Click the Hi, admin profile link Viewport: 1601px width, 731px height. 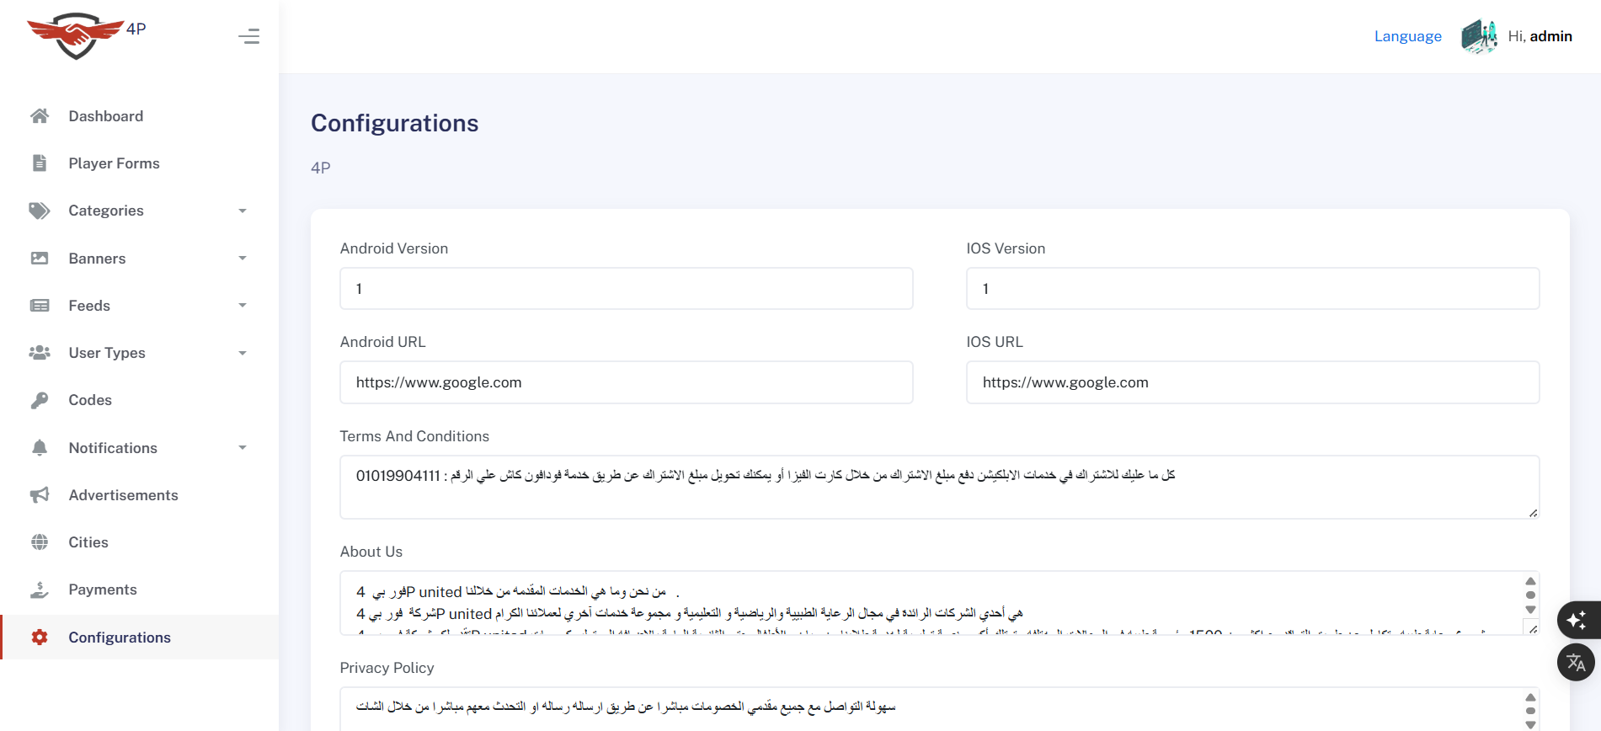coord(1540,35)
